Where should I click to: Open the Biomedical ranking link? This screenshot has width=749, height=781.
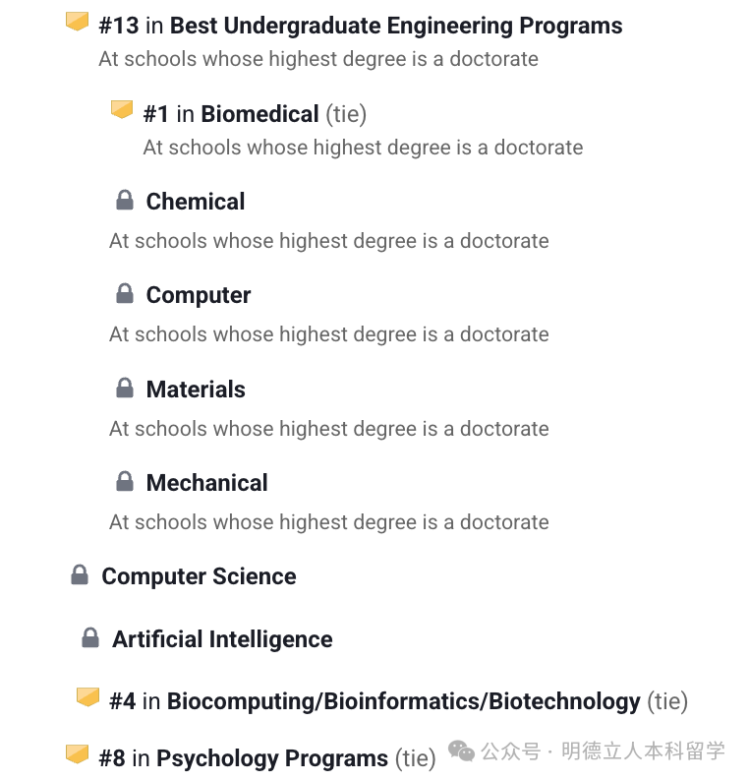click(259, 114)
